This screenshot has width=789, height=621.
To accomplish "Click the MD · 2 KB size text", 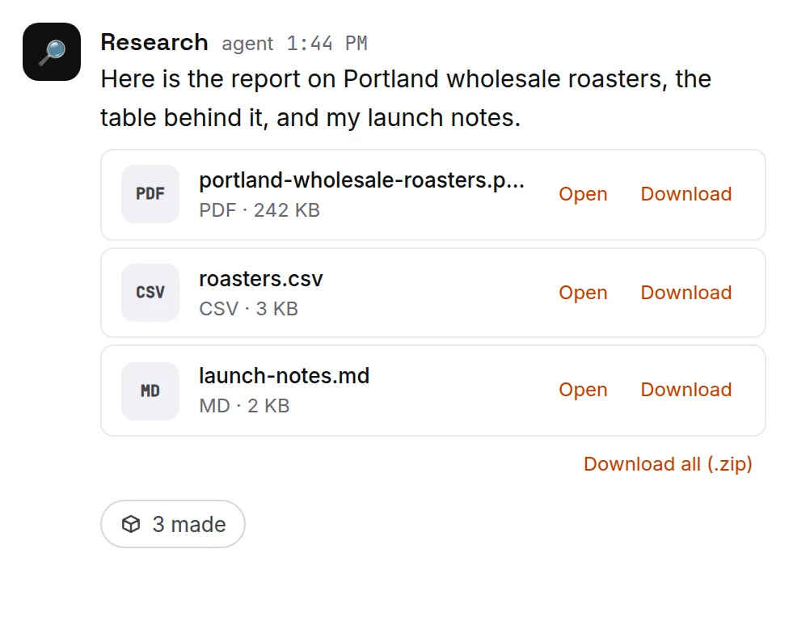I will tap(245, 406).
